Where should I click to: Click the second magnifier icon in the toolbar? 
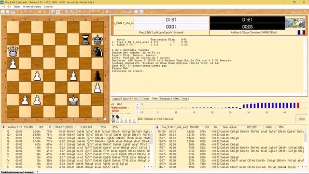72,12
